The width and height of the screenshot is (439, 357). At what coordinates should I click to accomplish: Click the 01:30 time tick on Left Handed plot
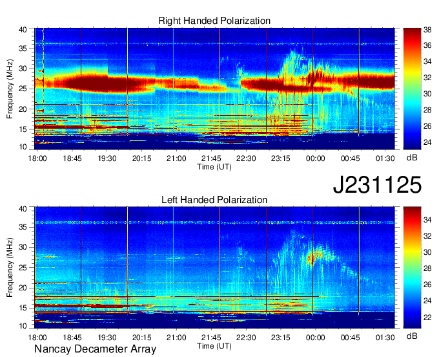(385, 338)
